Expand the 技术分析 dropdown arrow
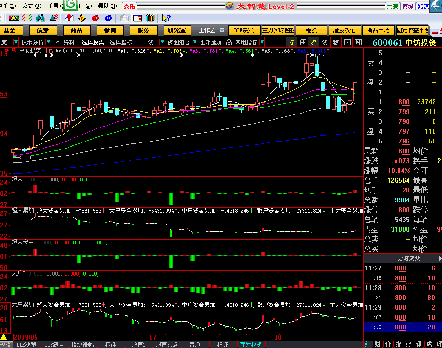The width and height of the screenshot is (442, 348). click(x=48, y=42)
